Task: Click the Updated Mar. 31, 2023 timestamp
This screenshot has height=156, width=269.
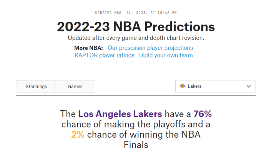Action: tap(136, 13)
